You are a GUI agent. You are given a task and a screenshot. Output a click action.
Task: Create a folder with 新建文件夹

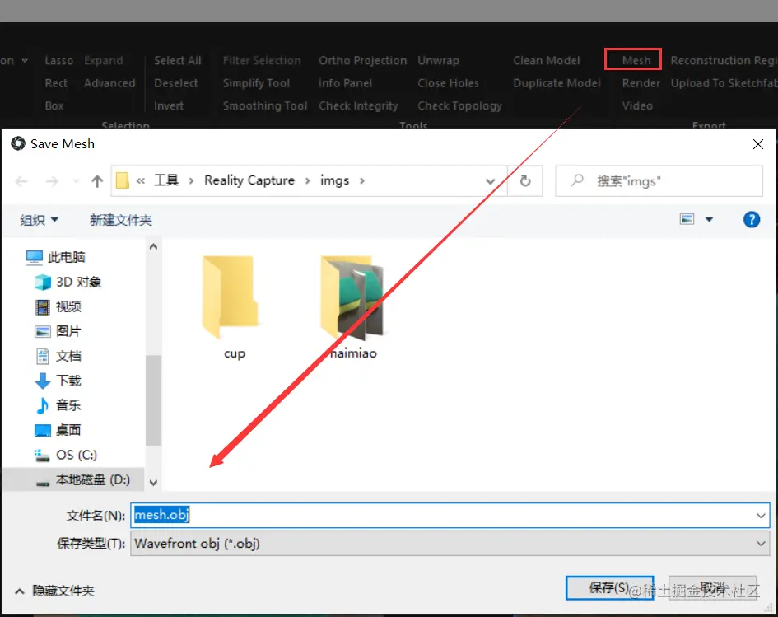tap(120, 219)
